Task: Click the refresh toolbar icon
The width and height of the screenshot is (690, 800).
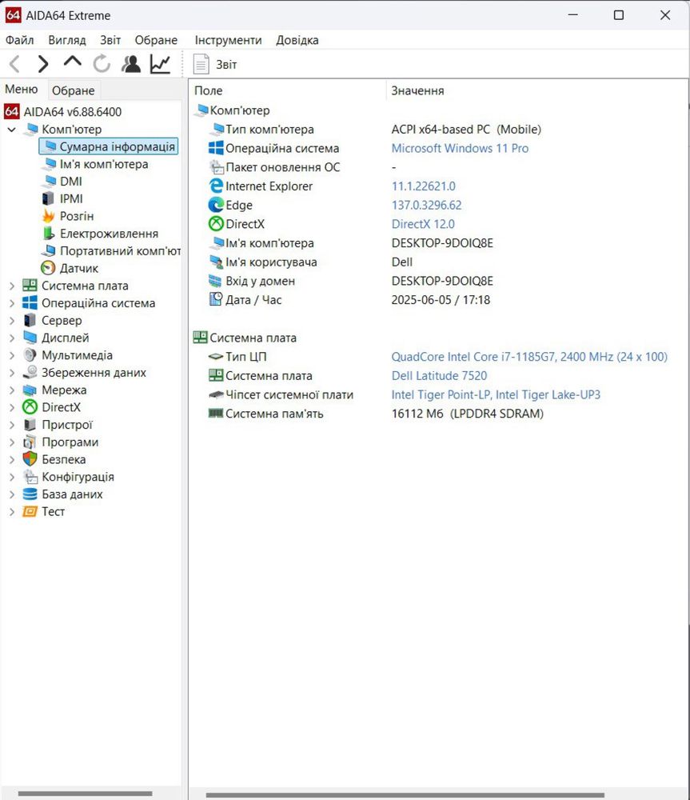Action: click(x=102, y=64)
